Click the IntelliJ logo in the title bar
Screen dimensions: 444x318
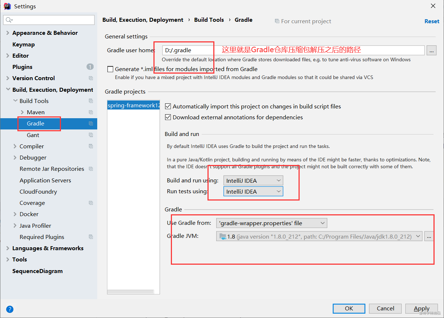pyautogui.click(x=7, y=6)
